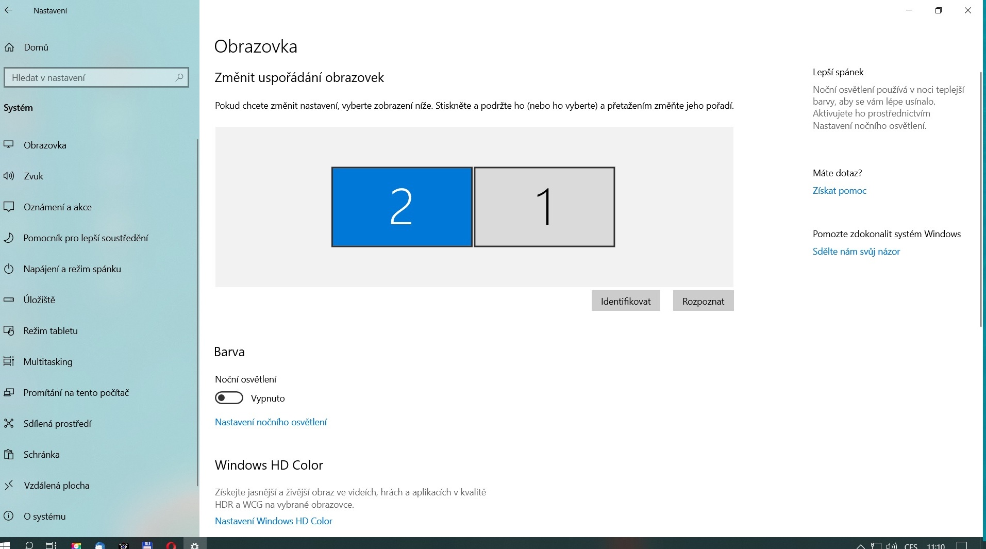Open Úložiště storage settings

pos(39,300)
